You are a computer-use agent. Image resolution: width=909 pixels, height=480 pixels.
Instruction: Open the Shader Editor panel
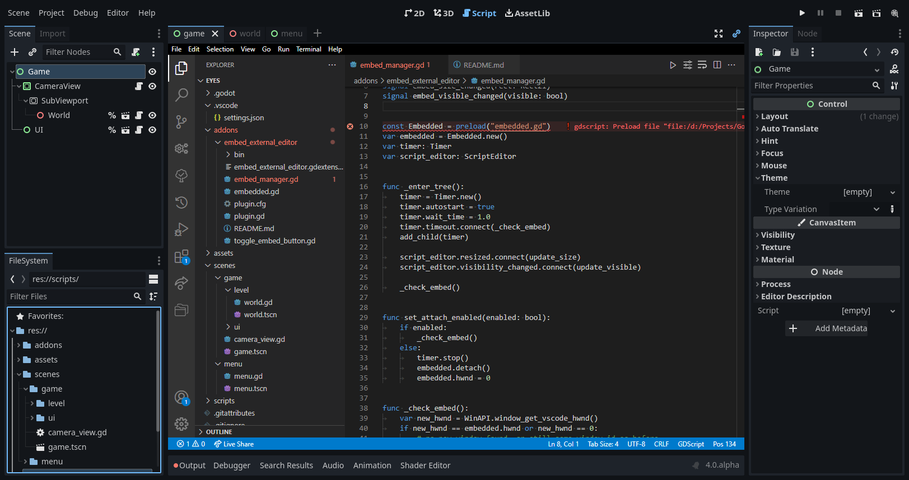tap(425, 465)
